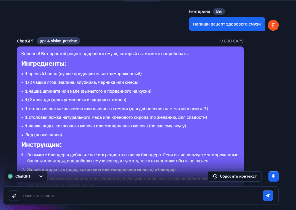Click the line about чиа семян
296x210 pixels.
117,109
